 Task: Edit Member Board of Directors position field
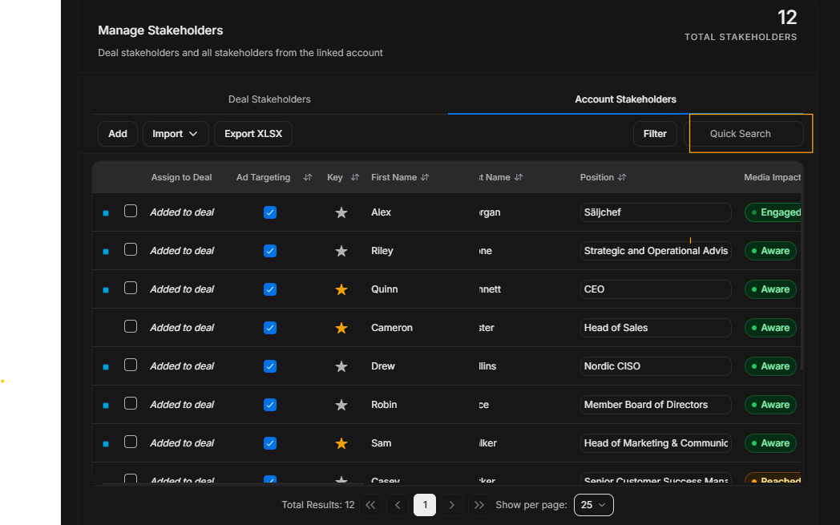656,405
